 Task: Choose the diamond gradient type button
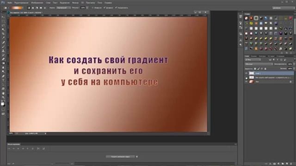point(45,8)
